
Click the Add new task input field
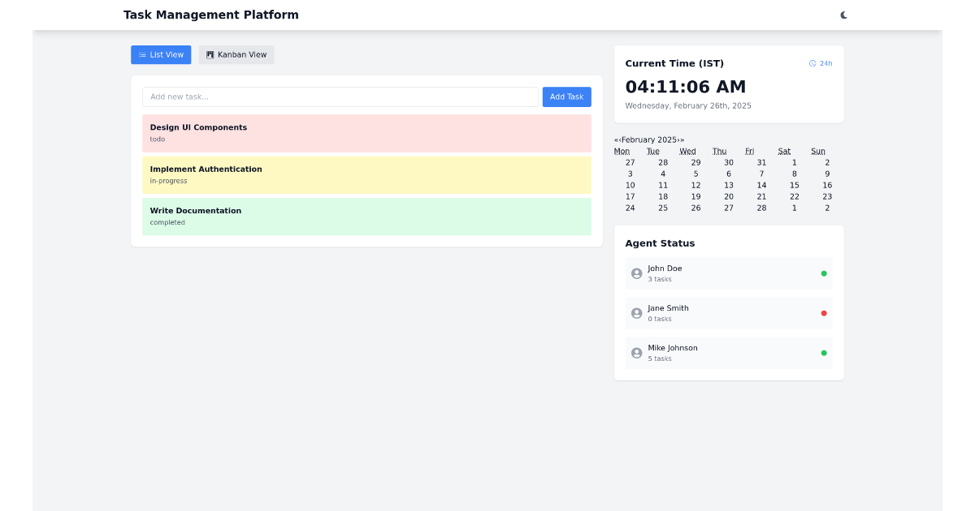[340, 97]
